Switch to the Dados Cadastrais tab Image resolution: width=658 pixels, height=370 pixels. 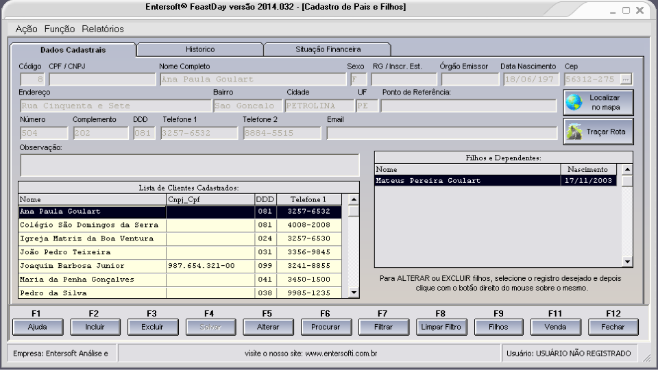pos(73,50)
